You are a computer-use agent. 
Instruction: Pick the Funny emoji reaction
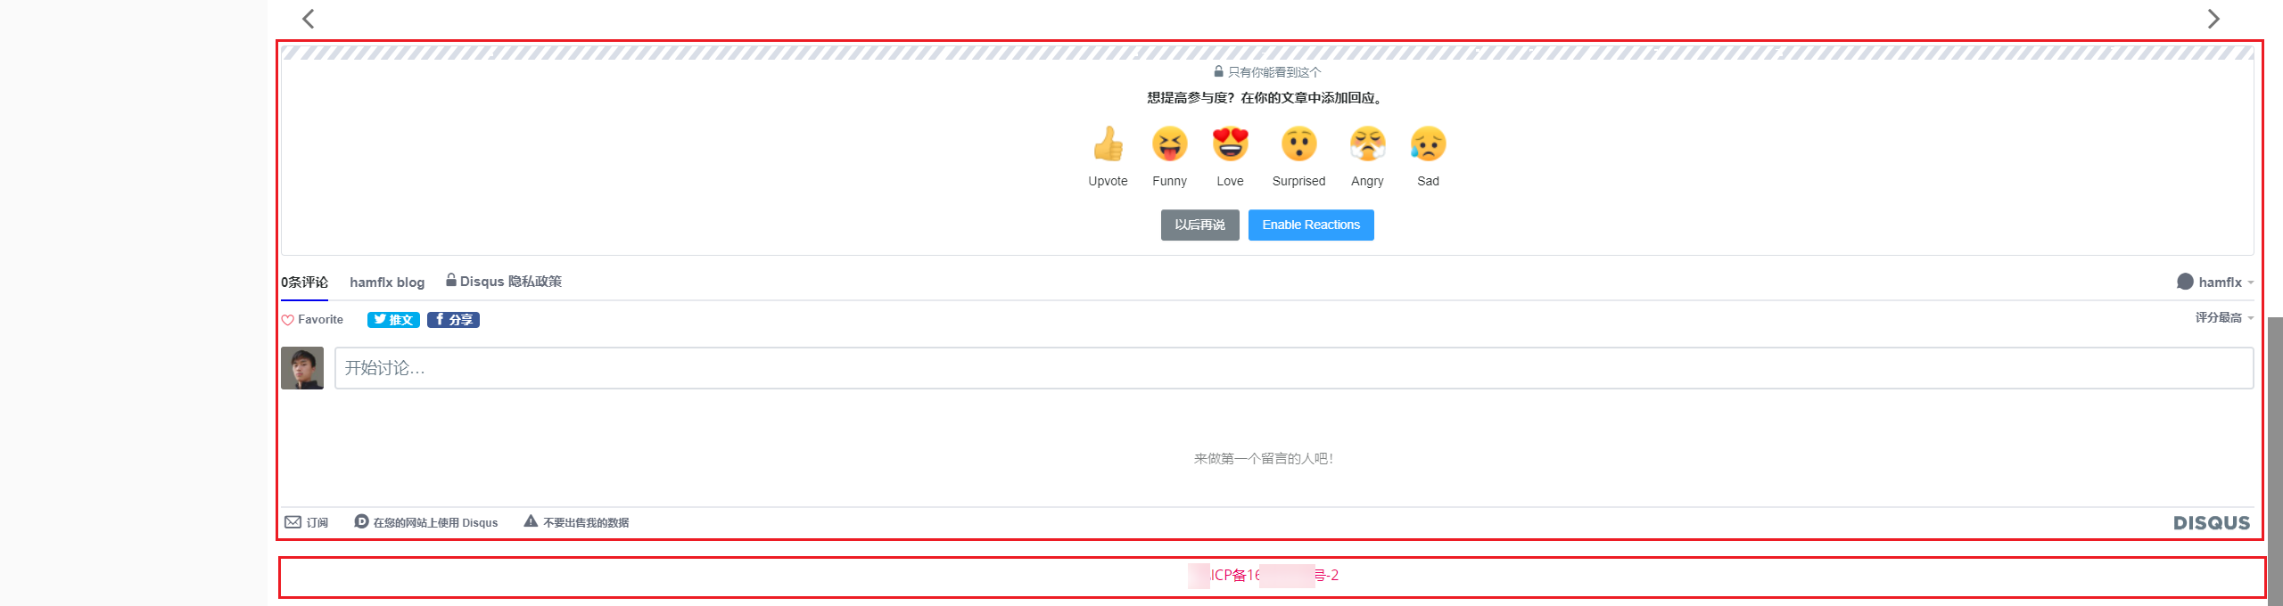coord(1169,143)
